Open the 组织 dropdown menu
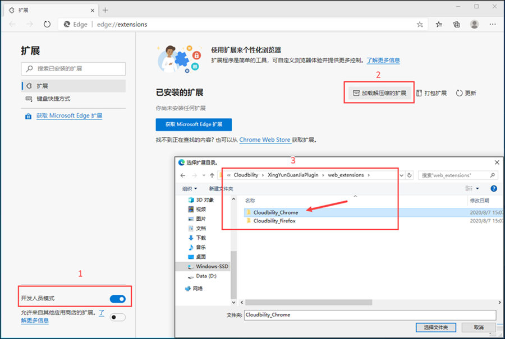 tap(190, 188)
